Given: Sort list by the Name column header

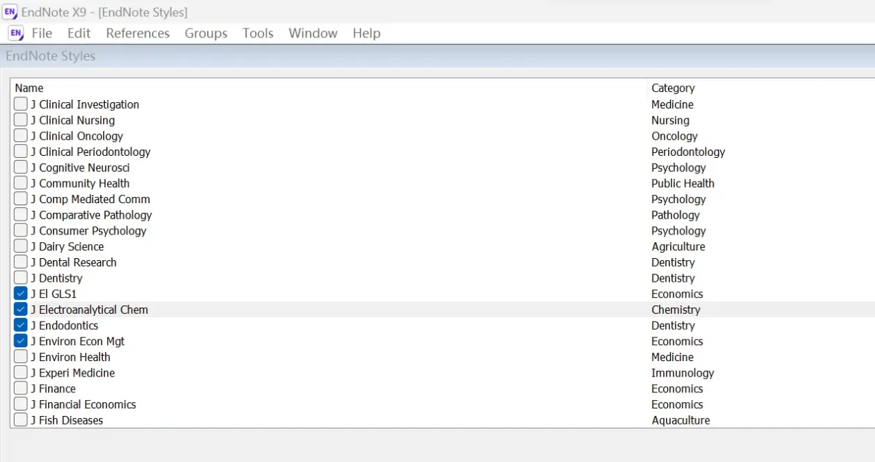Looking at the screenshot, I should coord(29,88).
